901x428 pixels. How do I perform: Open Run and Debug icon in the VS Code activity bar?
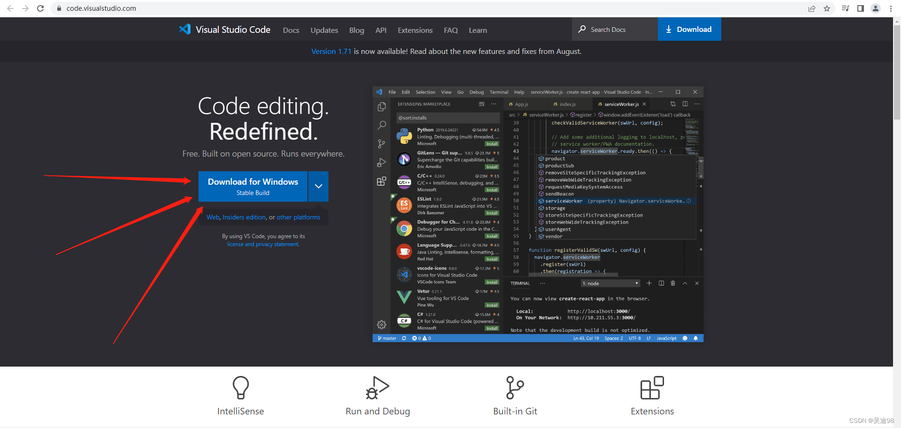coord(382,163)
